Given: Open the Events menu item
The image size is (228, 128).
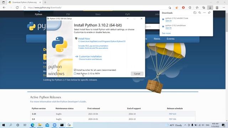Looking at the screenshot, I should [170, 39].
